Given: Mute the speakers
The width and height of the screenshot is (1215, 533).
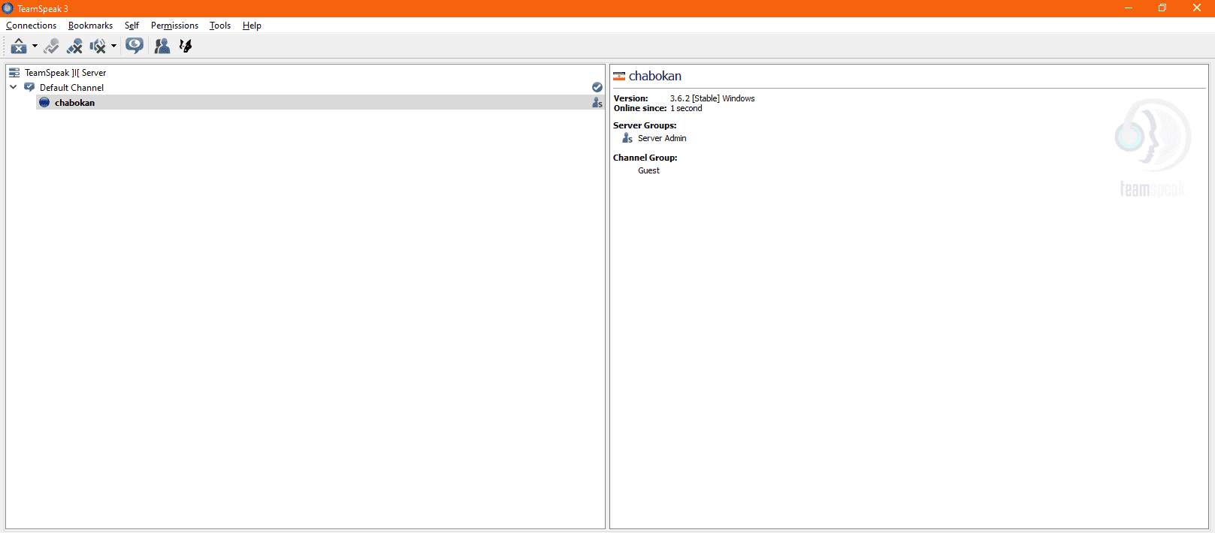Looking at the screenshot, I should 98,47.
